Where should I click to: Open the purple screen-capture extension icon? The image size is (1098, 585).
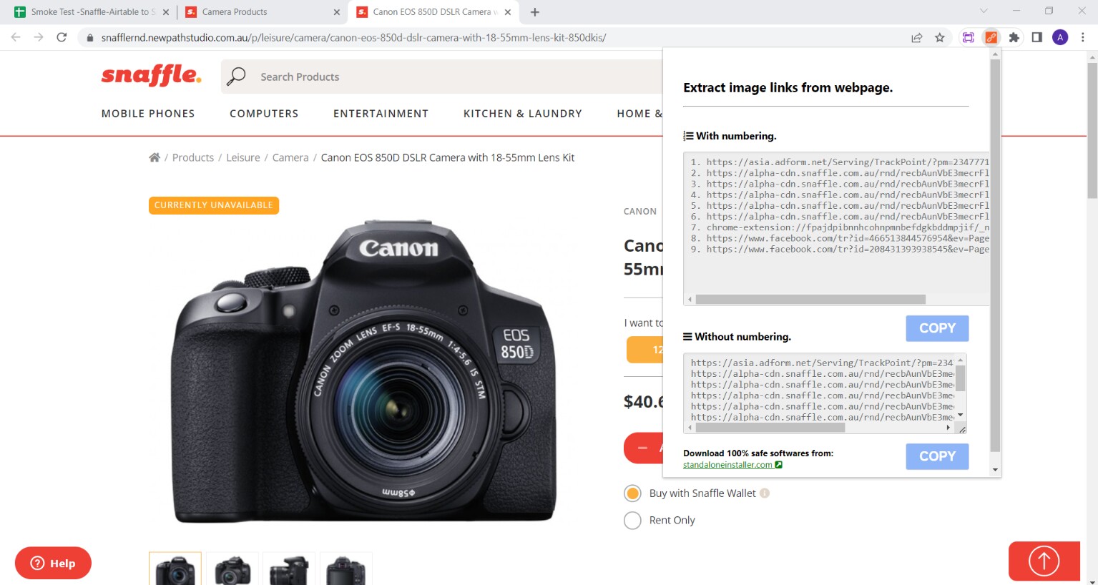click(969, 36)
